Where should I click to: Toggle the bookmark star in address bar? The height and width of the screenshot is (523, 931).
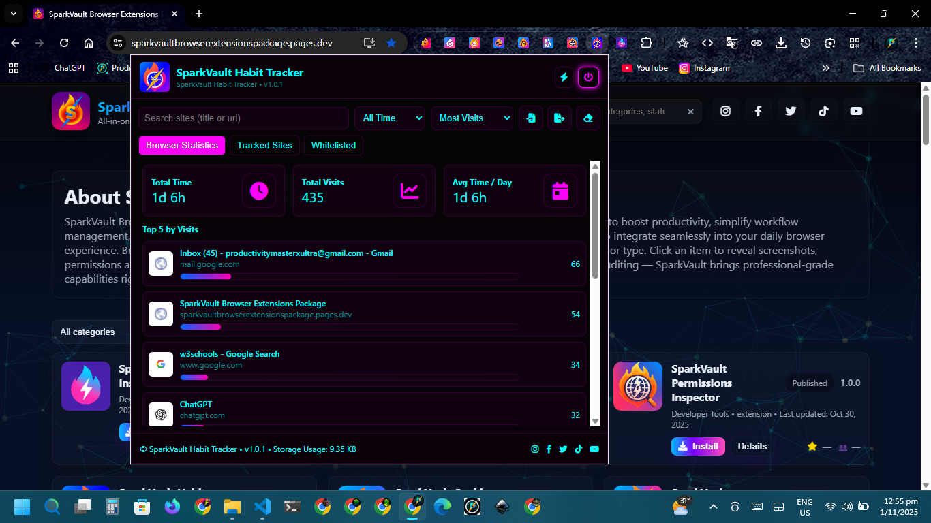tap(391, 43)
